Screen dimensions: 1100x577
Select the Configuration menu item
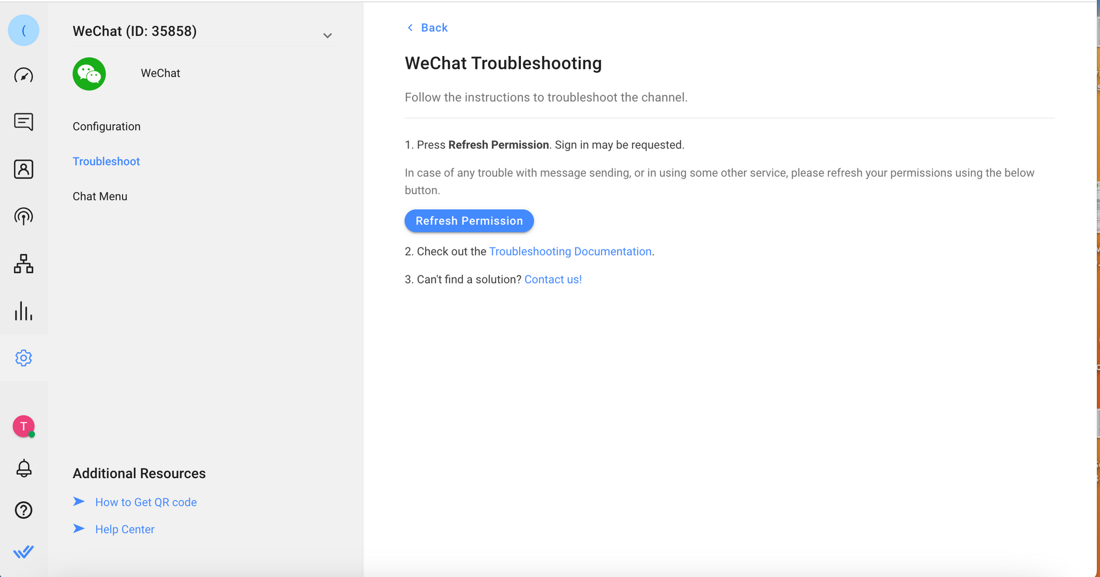click(x=107, y=126)
